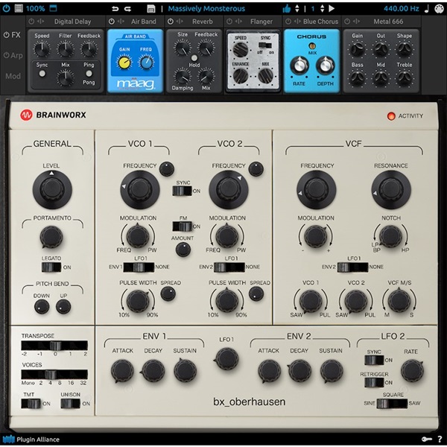This screenshot has height=447, width=447.
Task: Click the play arrow in the top bar
Action: point(332,8)
